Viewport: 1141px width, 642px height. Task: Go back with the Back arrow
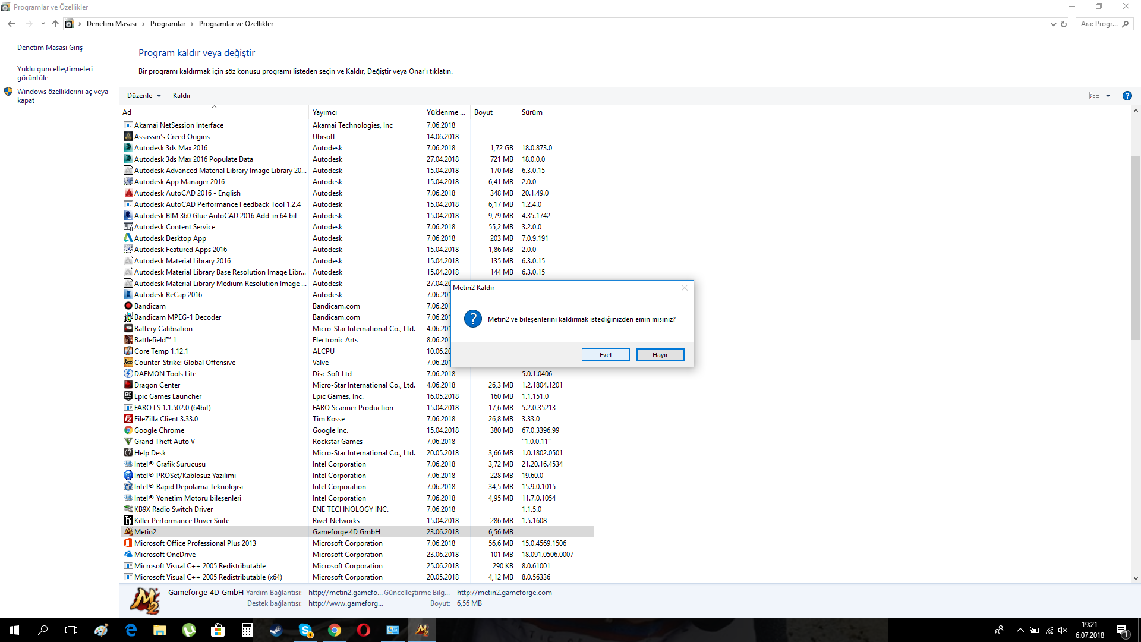click(11, 24)
